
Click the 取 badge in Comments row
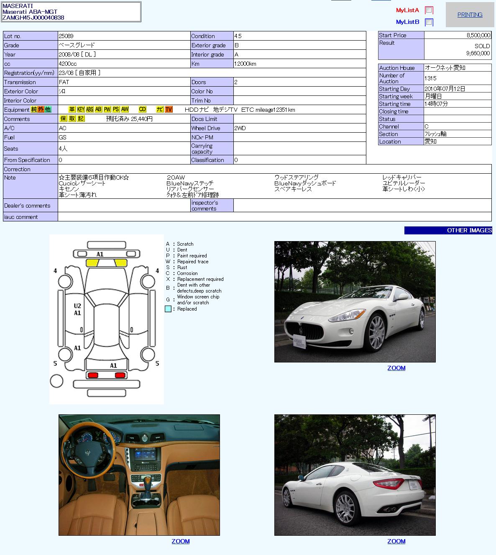(72, 119)
